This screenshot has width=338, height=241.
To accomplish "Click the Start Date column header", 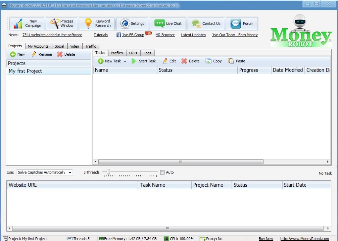I will pyautogui.click(x=306, y=185).
